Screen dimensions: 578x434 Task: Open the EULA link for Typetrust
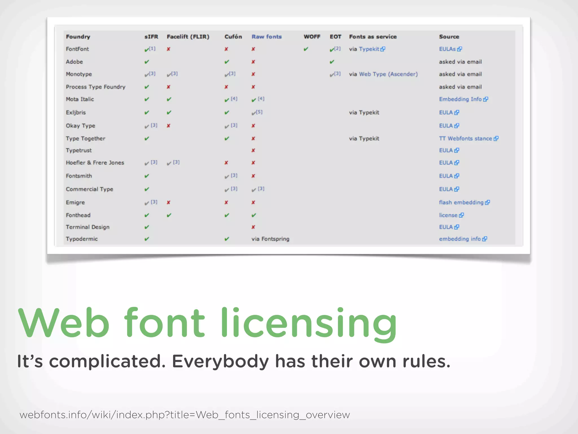coord(446,150)
